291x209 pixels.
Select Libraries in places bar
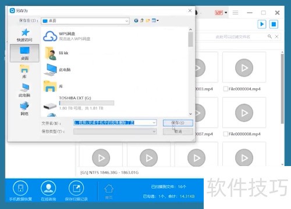pos(24,71)
